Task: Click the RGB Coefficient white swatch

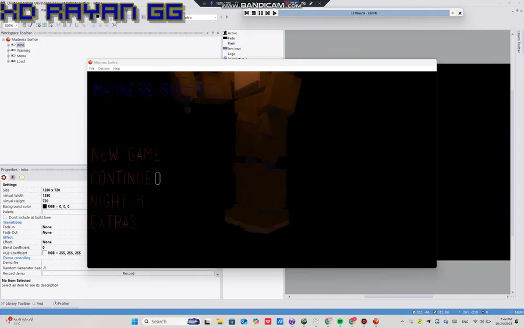Action: pyautogui.click(x=45, y=253)
